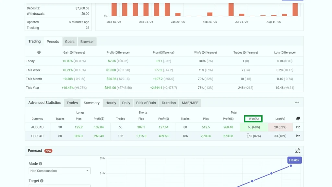Image resolution: width=332 pixels, height=187 pixels.
Task: Switch to the Periods tab
Action: point(53,42)
